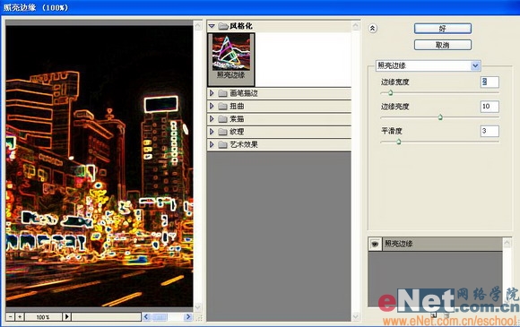Image resolution: width=520 pixels, height=327 pixels.
Task: Collapse the 风格化 filter category
Action: click(212, 26)
